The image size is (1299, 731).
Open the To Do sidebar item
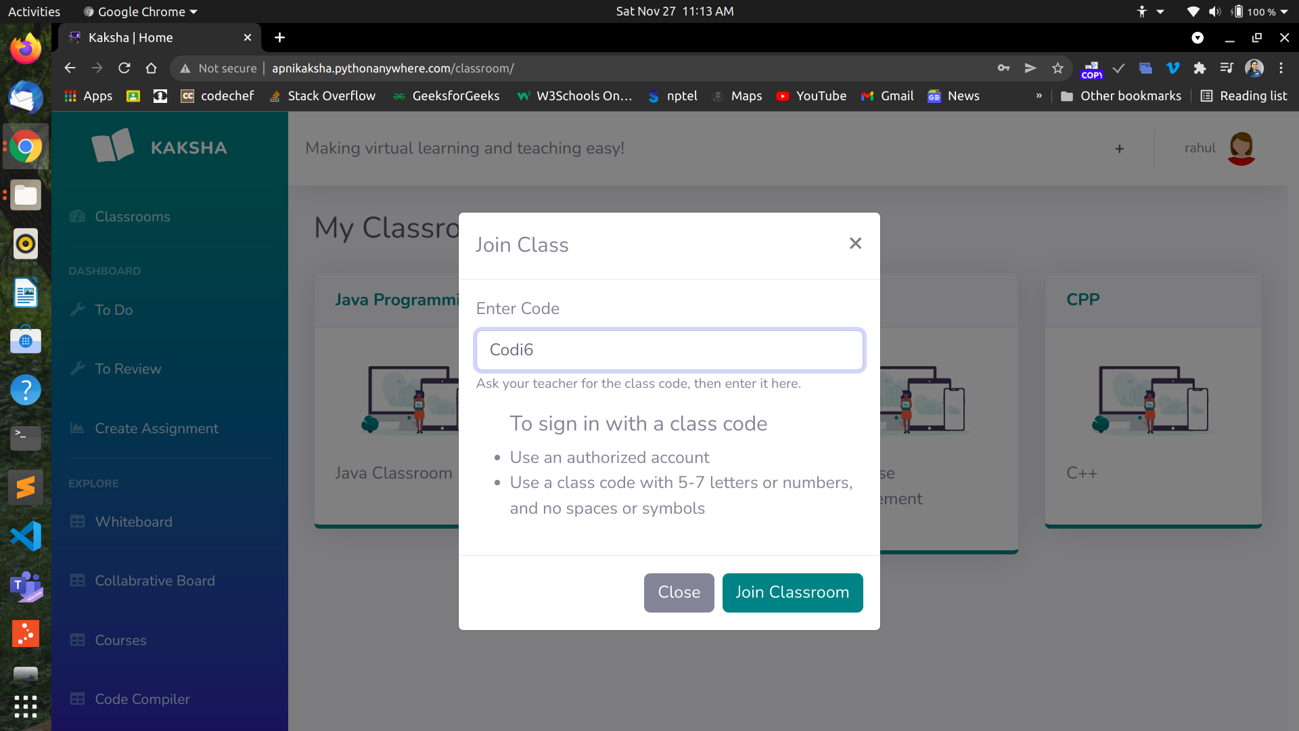pyautogui.click(x=114, y=310)
